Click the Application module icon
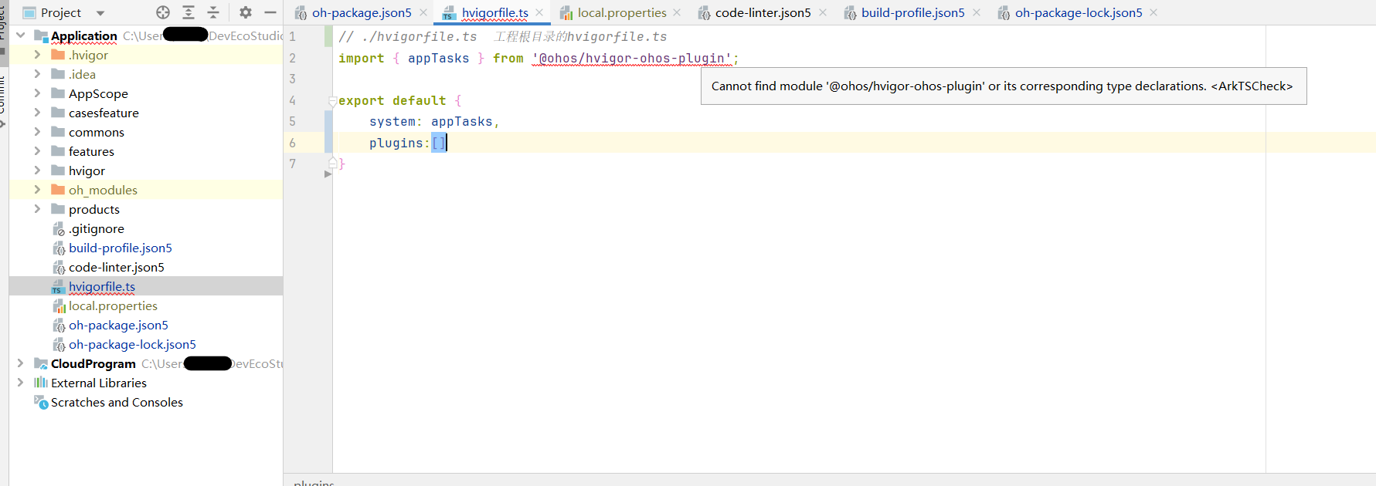This screenshot has height=486, width=1376. click(x=41, y=35)
